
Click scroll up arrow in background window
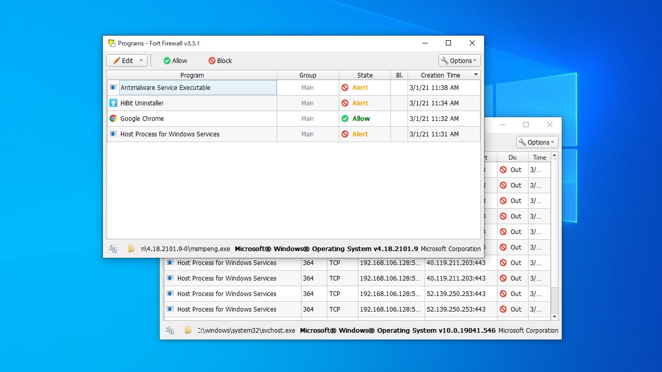click(554, 156)
